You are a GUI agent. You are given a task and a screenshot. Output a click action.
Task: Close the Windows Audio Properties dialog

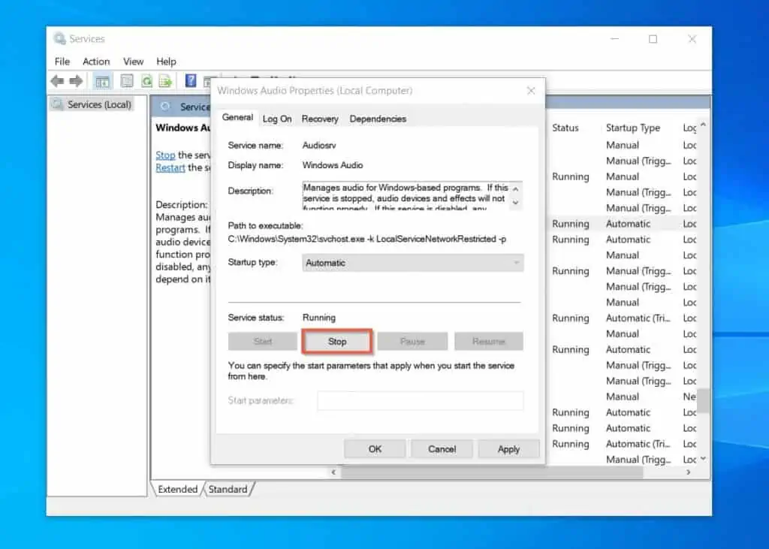click(531, 91)
